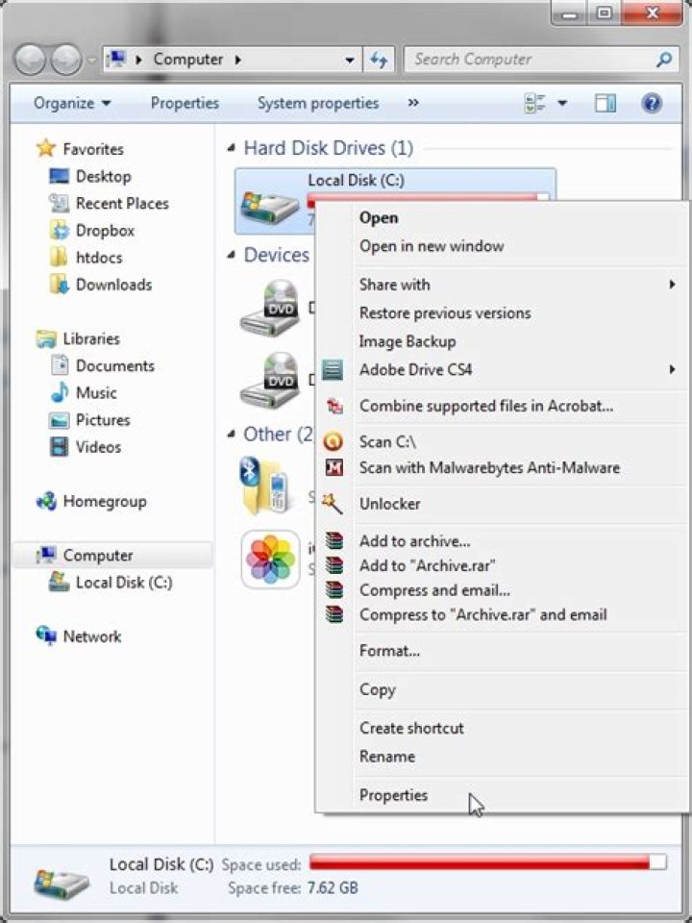The width and height of the screenshot is (692, 923).
Task: Select Documents under Libraries
Action: coord(114,365)
